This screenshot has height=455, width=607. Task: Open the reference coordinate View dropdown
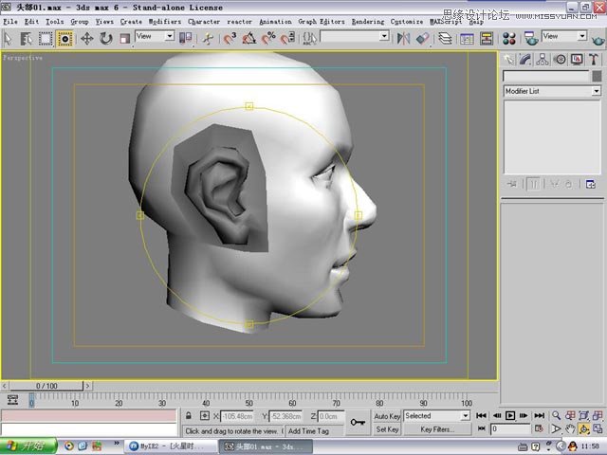(x=155, y=36)
